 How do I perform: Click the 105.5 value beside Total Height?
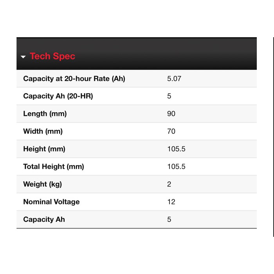point(176,167)
